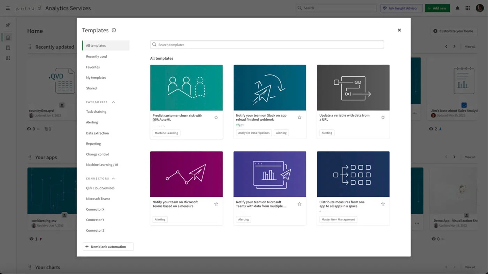The height and width of the screenshot is (274, 488).
Task: Click the Templates info icon
Action: [114, 30]
